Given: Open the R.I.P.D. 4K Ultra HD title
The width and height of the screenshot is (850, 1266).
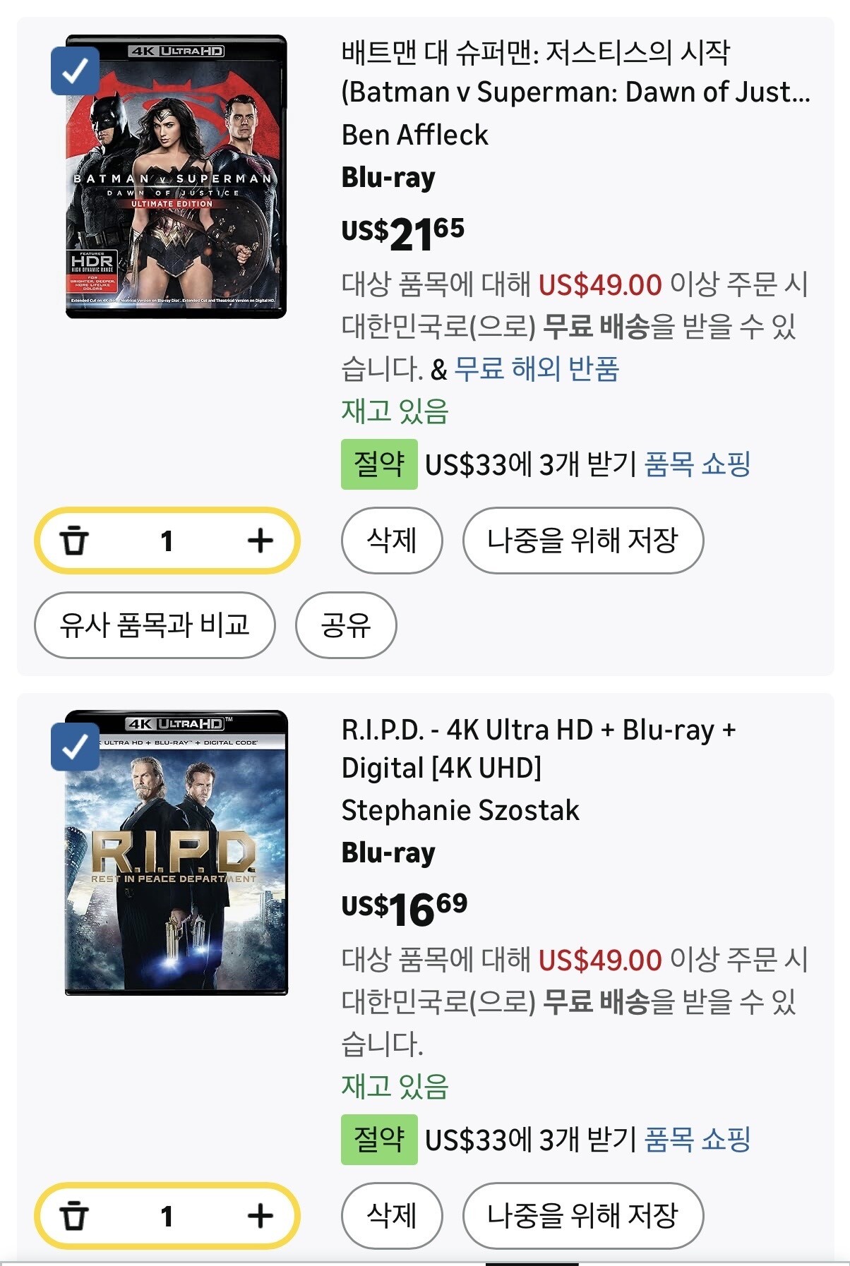Looking at the screenshot, I should coord(539,748).
